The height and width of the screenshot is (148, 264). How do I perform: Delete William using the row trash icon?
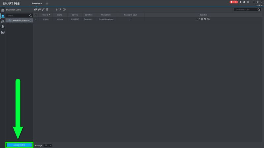tap(202, 19)
